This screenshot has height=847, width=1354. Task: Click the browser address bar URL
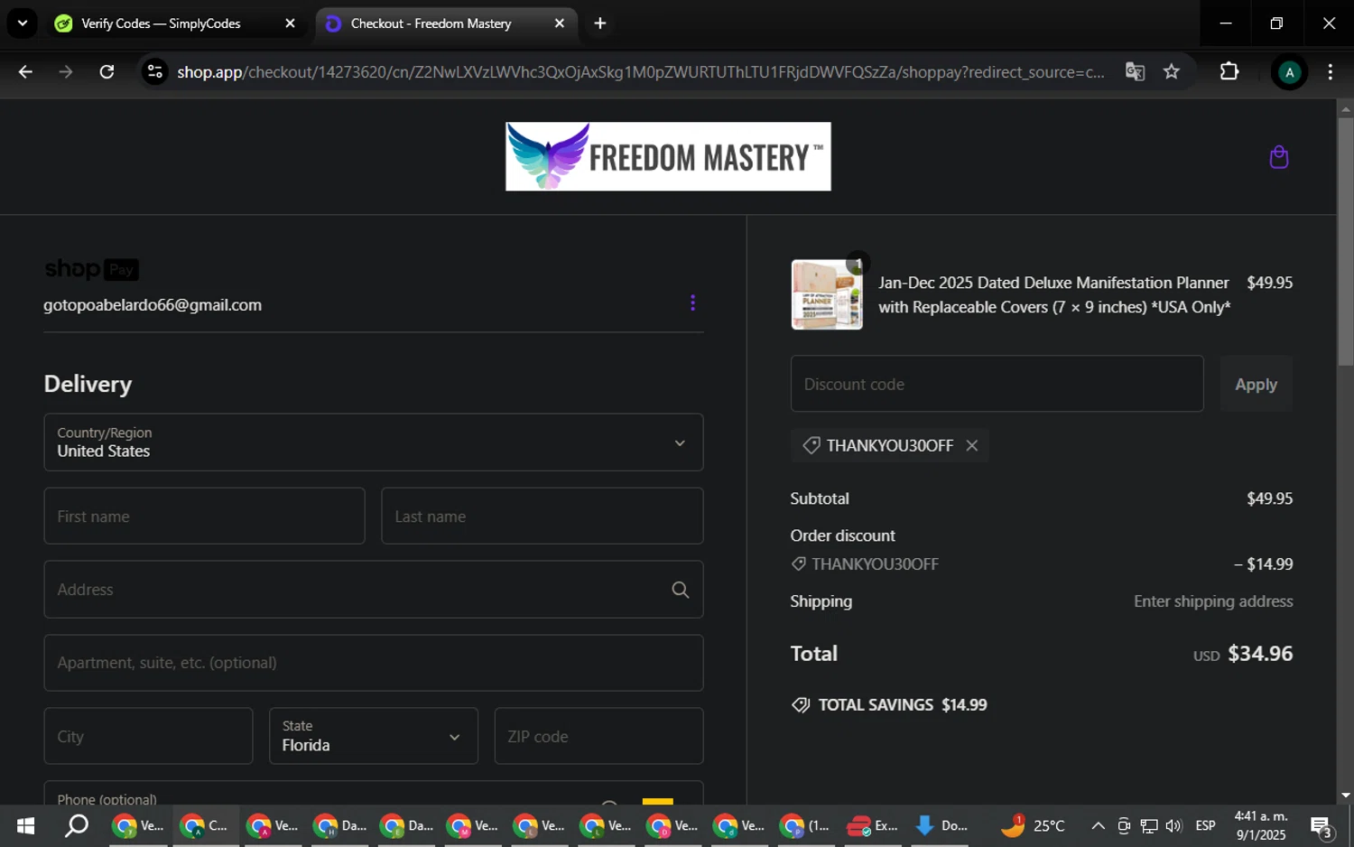click(640, 72)
